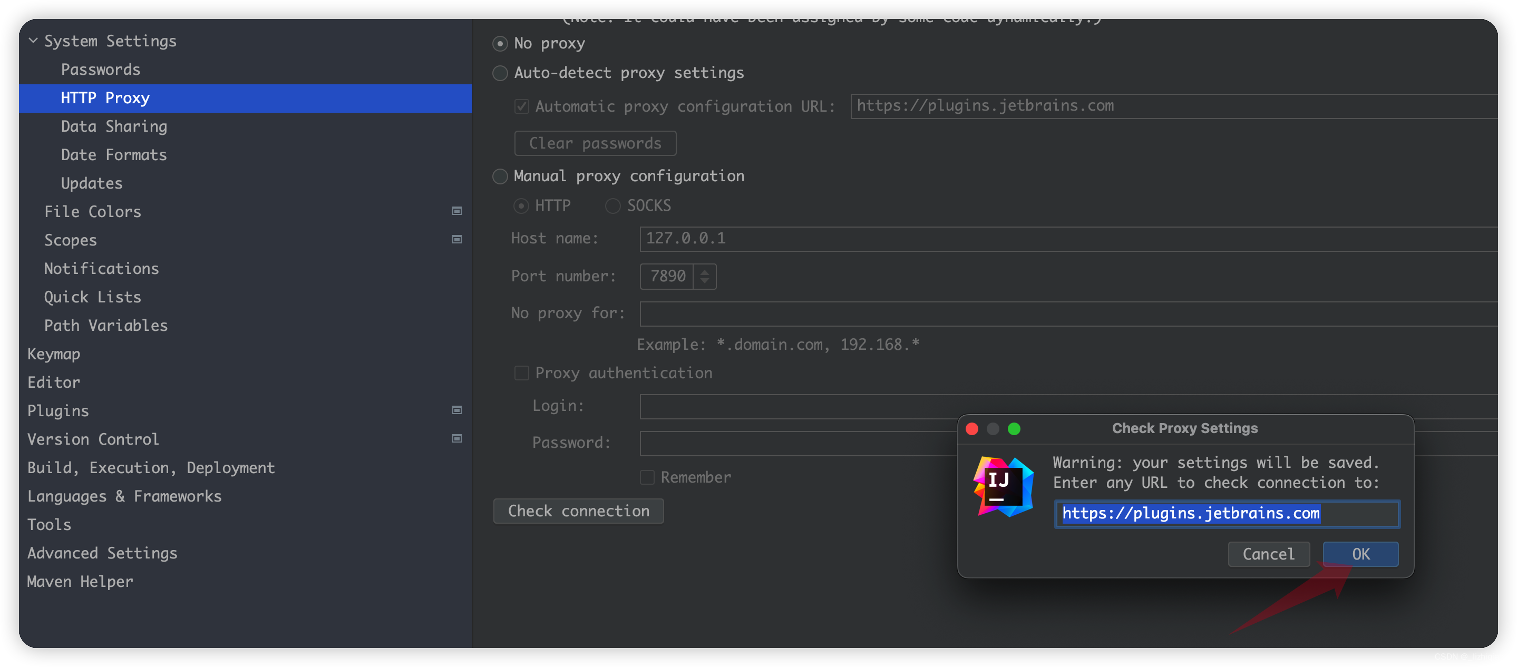This screenshot has width=1517, height=667.
Task: Open the Keymap settings section
Action: point(54,354)
